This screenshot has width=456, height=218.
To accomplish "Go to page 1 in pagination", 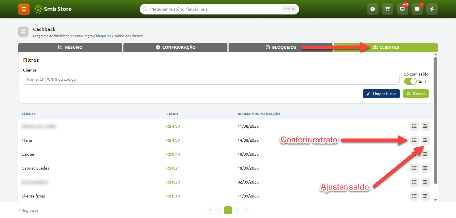I will 228,210.
